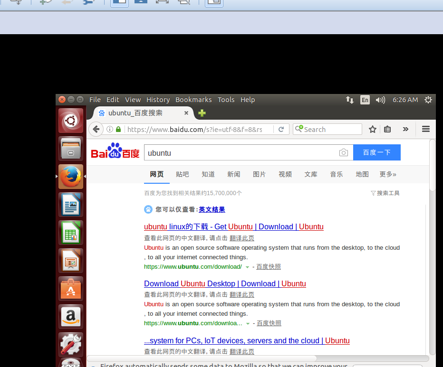Click the 百度一下 search button
This screenshot has width=443, height=367.
(x=377, y=152)
